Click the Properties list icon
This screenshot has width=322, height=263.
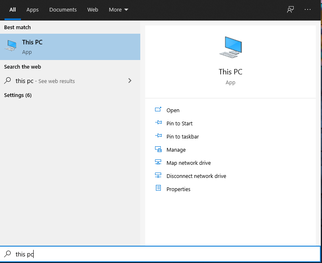click(x=158, y=188)
